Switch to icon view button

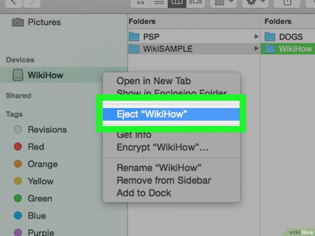(x=140, y=3)
